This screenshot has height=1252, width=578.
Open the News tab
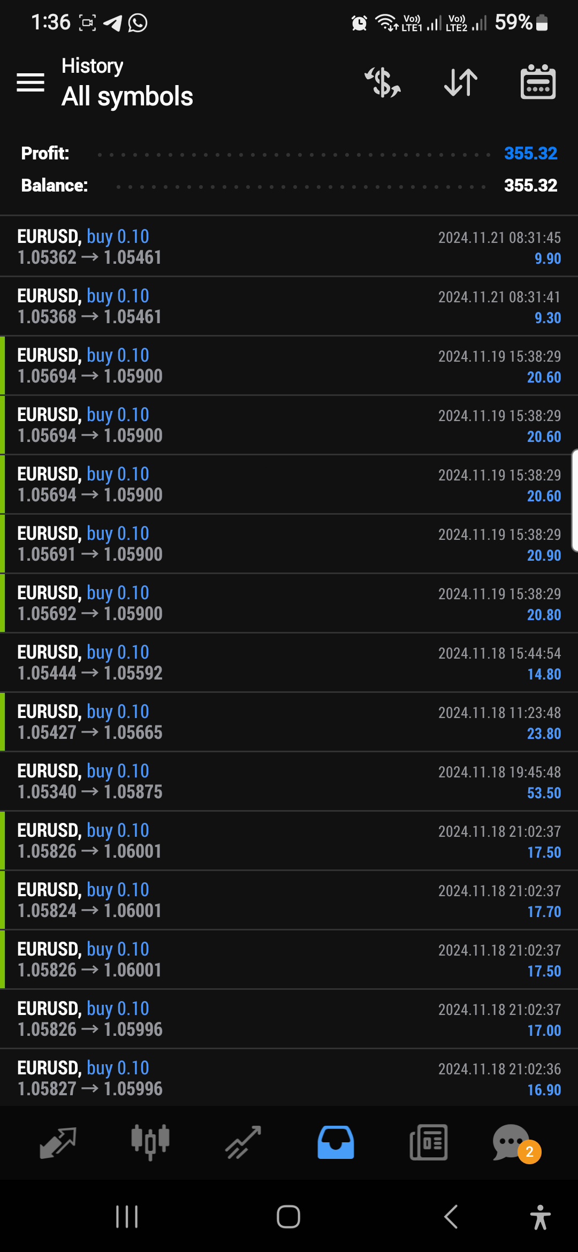428,1142
